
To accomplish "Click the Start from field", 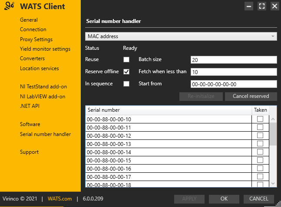I will point(234,84).
